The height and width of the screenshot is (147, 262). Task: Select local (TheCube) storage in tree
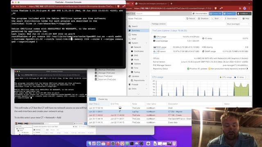click(104, 76)
